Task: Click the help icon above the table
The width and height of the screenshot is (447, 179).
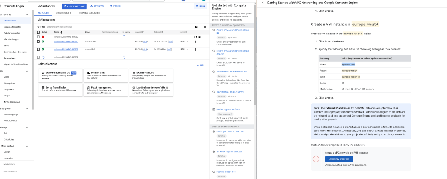Action: [x=196, y=27]
